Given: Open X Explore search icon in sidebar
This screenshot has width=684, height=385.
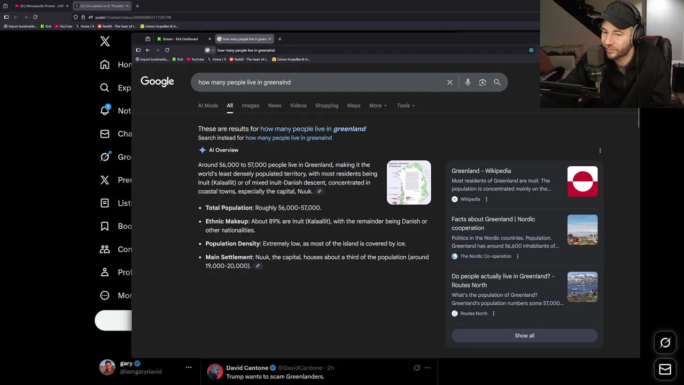Looking at the screenshot, I should point(105,88).
